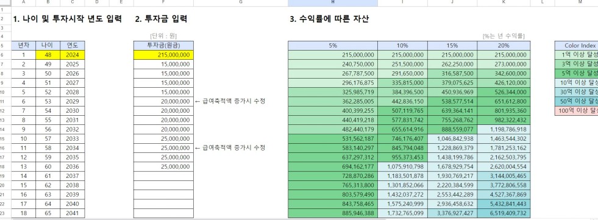Select the yellow investment cell 215,000,000
Viewport: 598px width, 220px height.
(163, 55)
